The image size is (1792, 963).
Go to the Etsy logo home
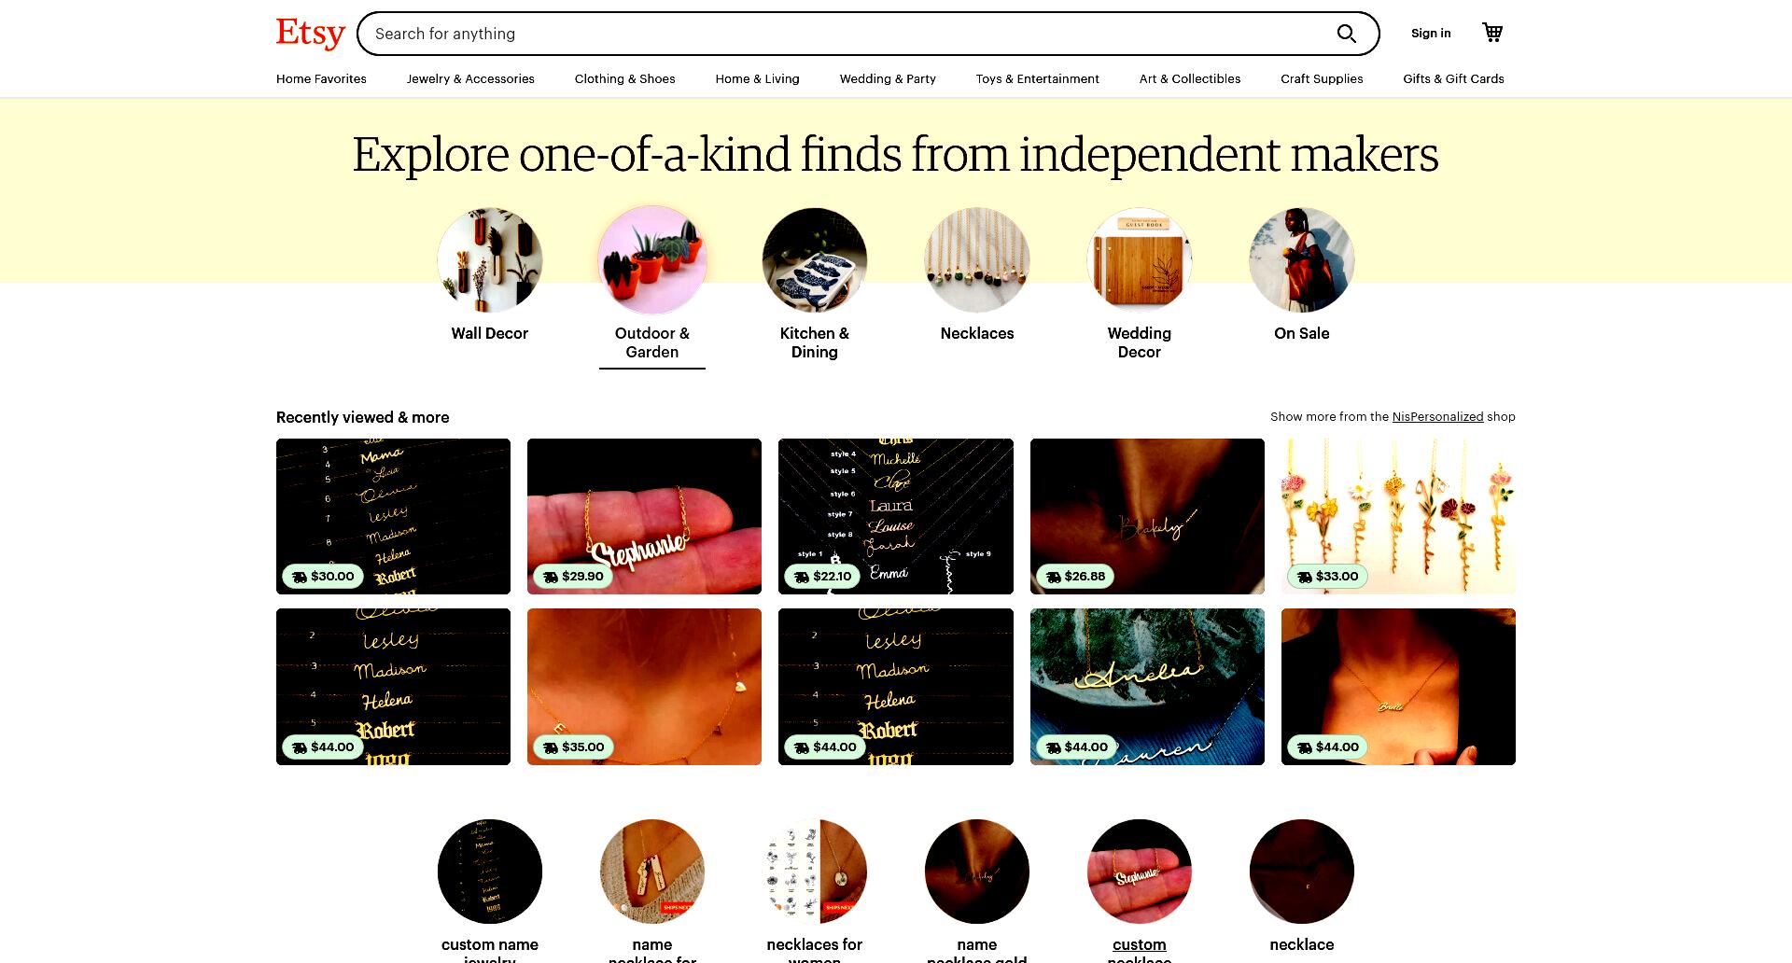coord(311,34)
